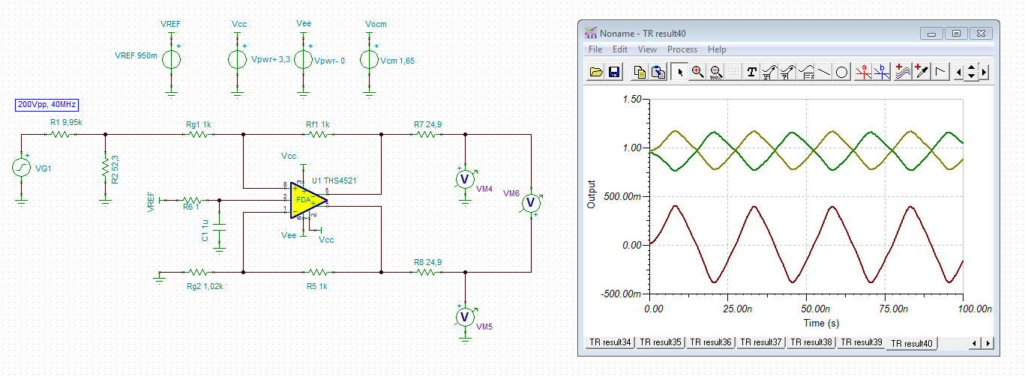Open the Process menu

(682, 49)
